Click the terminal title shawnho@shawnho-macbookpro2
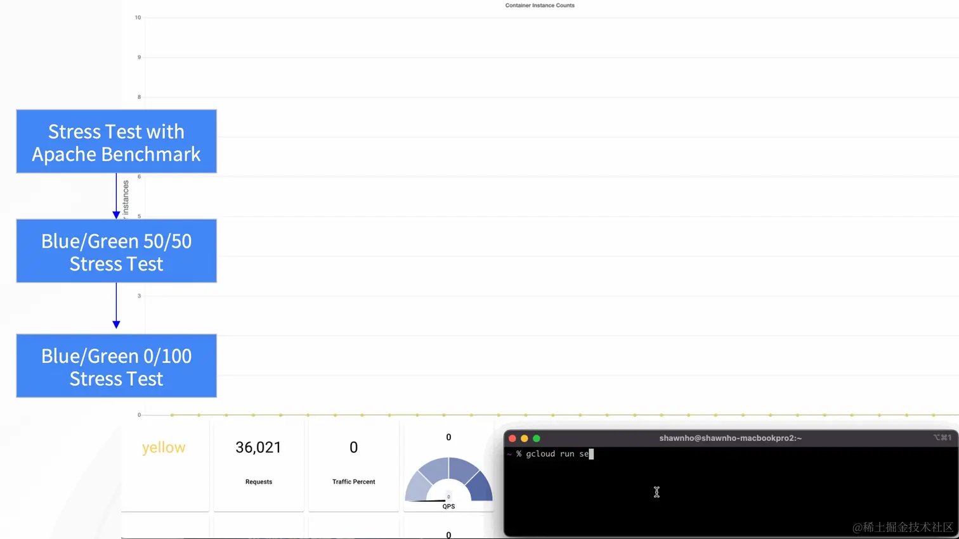 point(730,438)
